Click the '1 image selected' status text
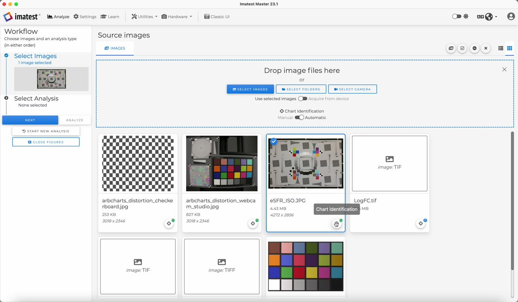 (35, 63)
